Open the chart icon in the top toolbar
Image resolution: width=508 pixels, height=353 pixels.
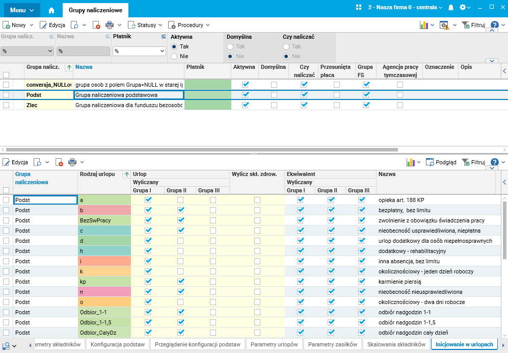tap(423, 25)
